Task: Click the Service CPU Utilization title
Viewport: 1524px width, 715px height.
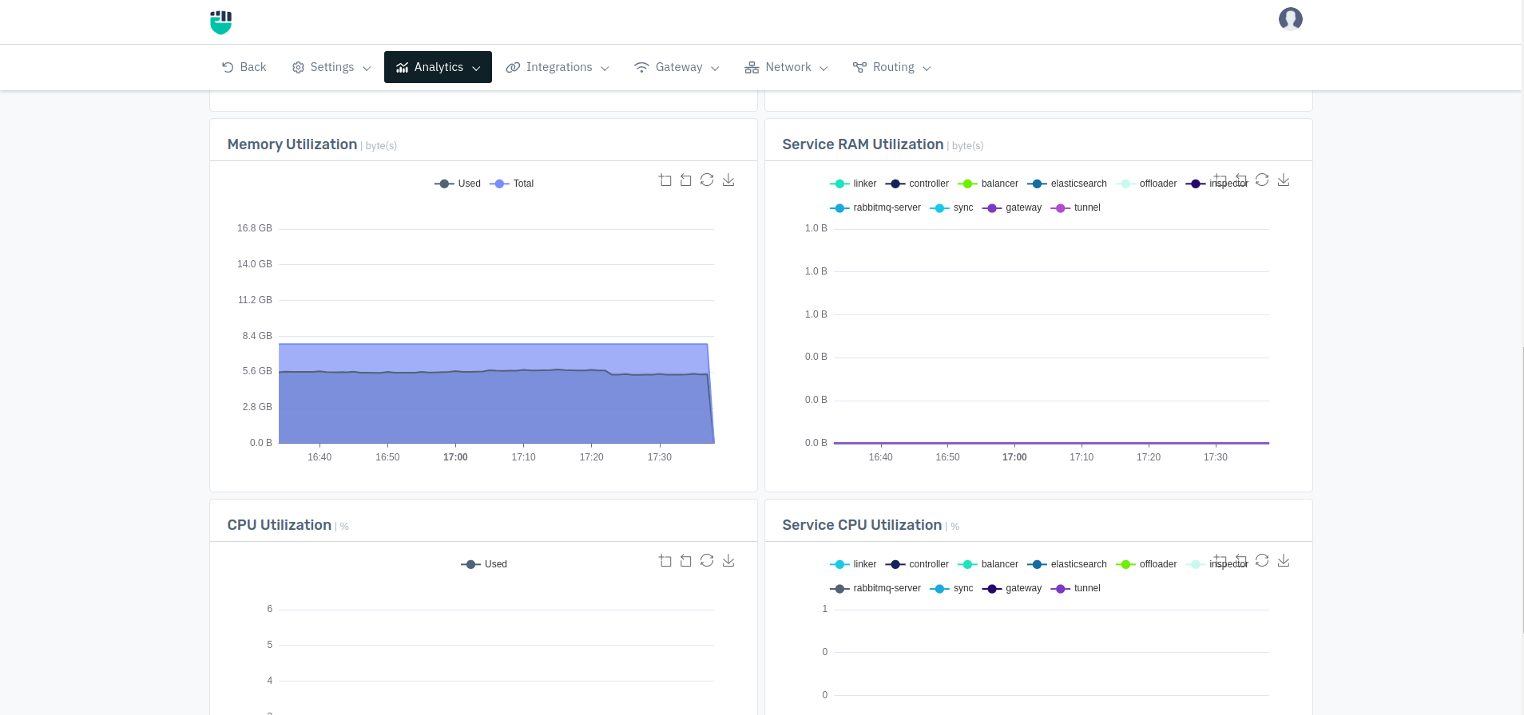Action: 862,525
